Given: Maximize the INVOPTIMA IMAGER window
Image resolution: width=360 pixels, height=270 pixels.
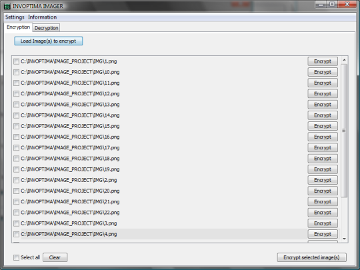Looking at the screenshot, I should coord(332,5).
